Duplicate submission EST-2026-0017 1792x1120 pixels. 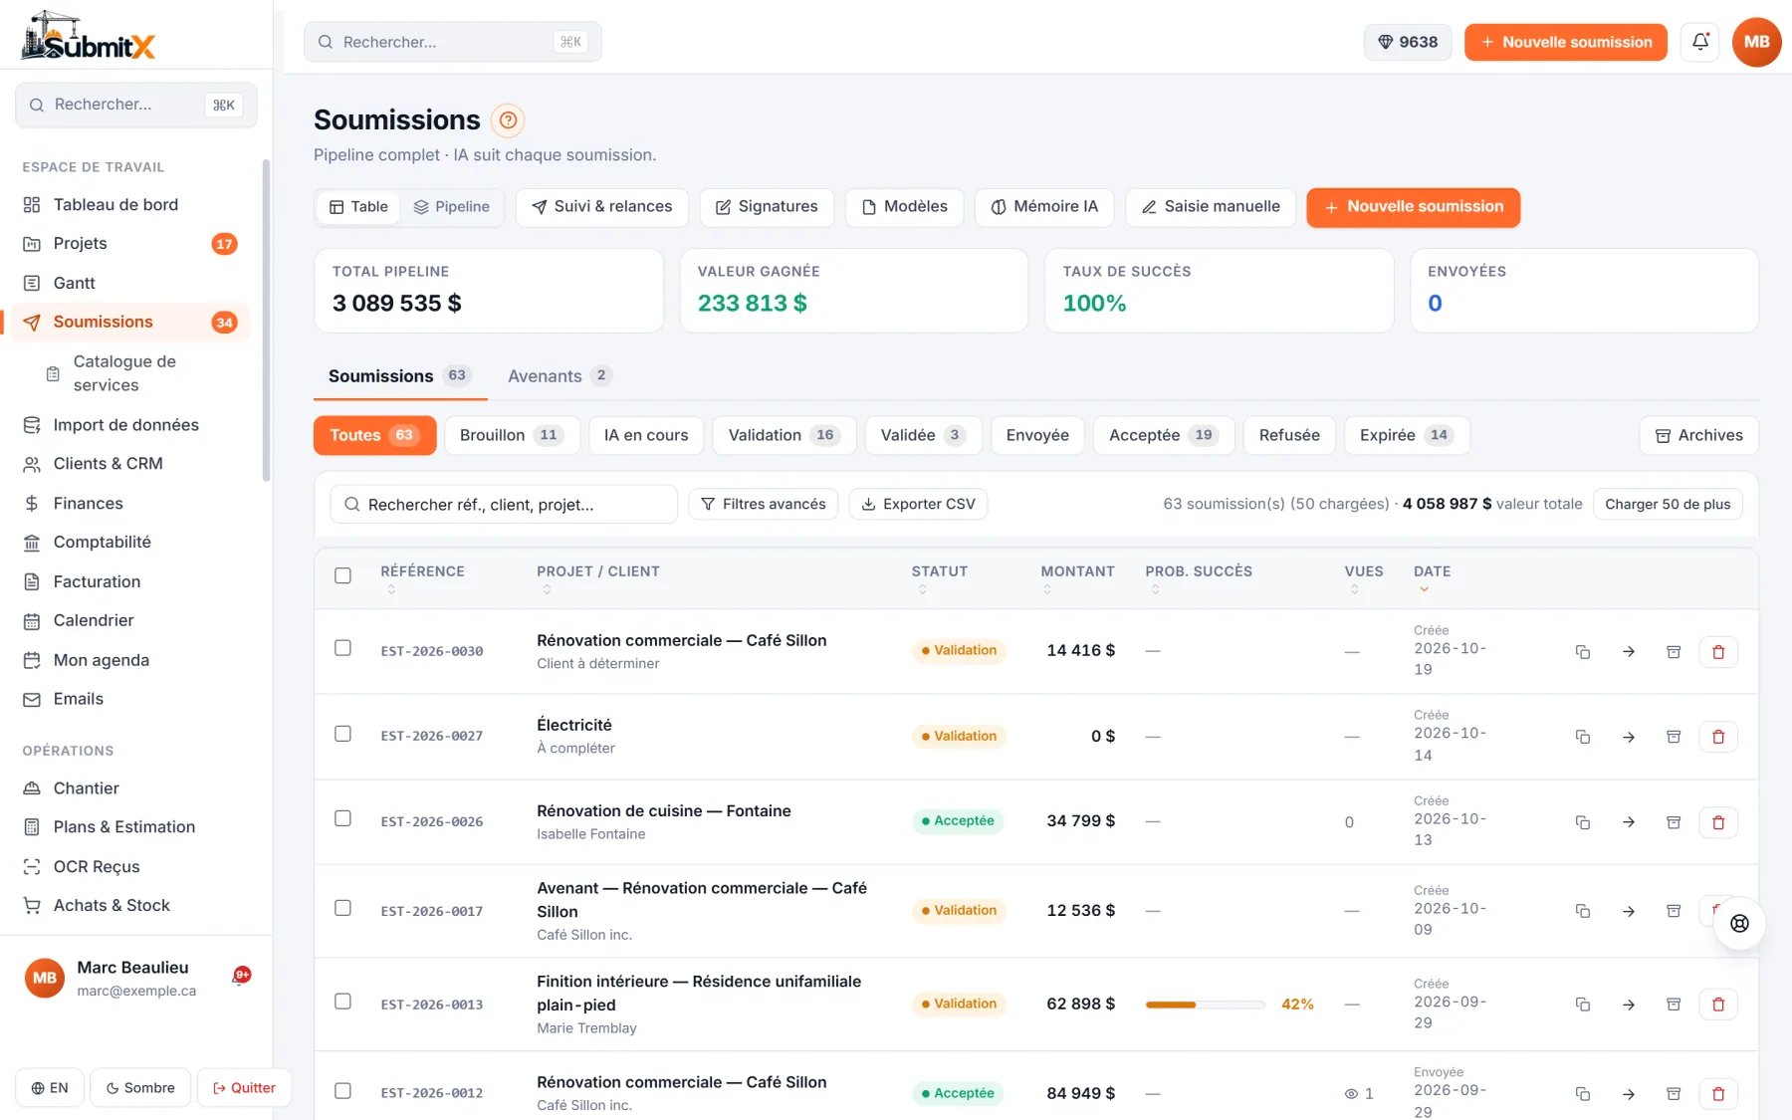click(1582, 911)
